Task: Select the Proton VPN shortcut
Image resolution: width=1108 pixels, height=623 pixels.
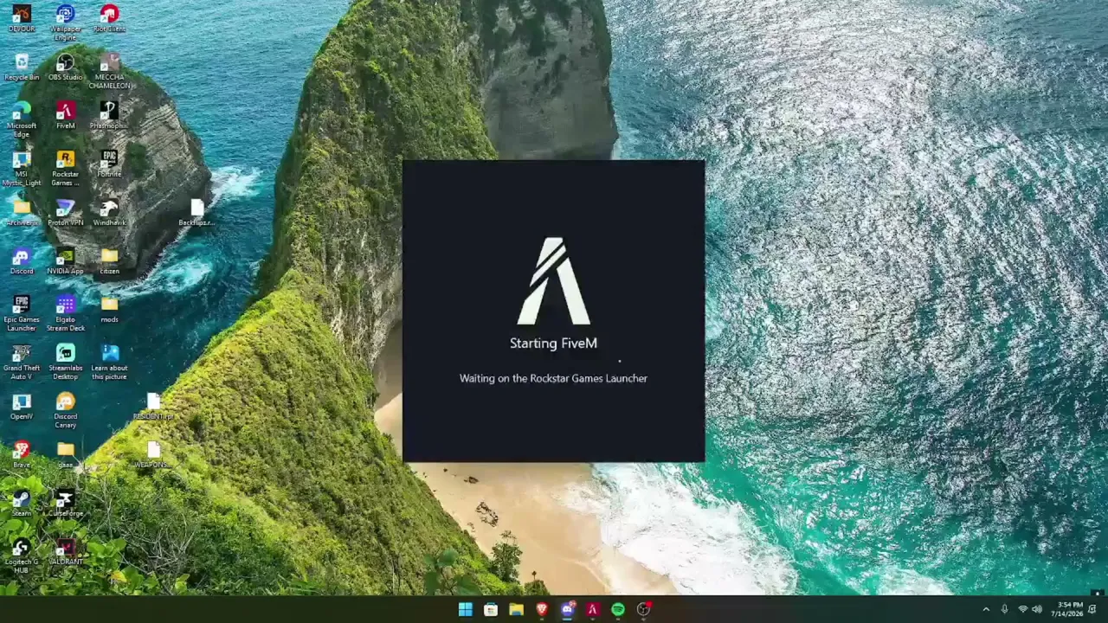Action: click(65, 212)
